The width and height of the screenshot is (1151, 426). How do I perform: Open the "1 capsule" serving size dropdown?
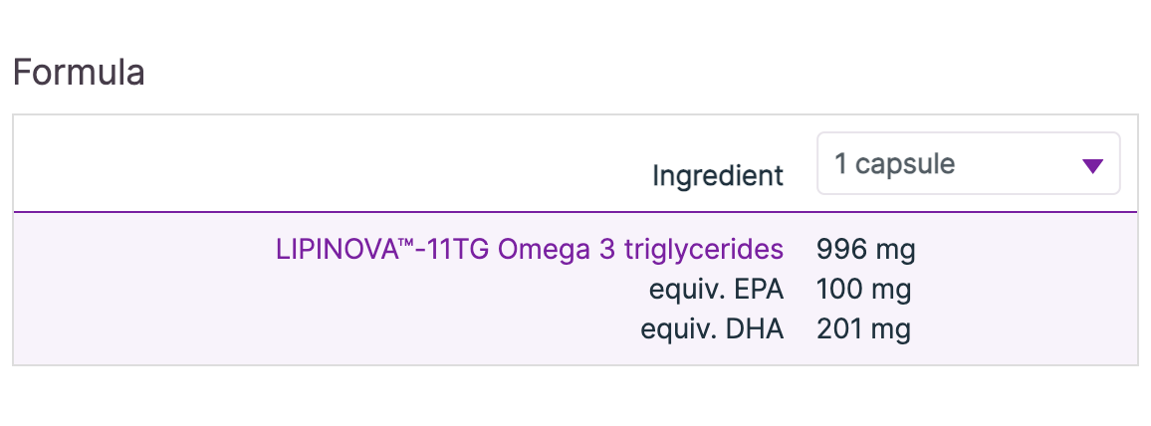[x=968, y=164]
